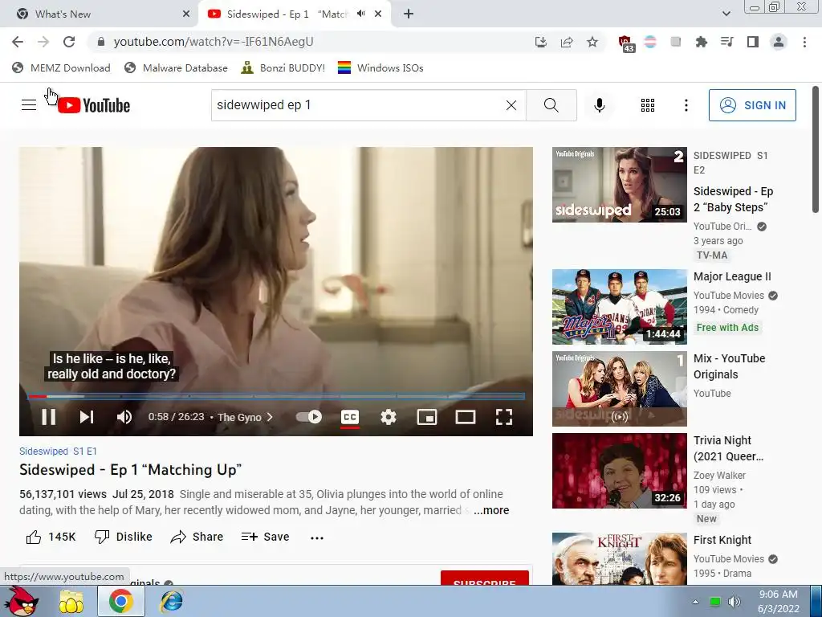
Task: Enable miniplayer mode
Action: click(427, 417)
